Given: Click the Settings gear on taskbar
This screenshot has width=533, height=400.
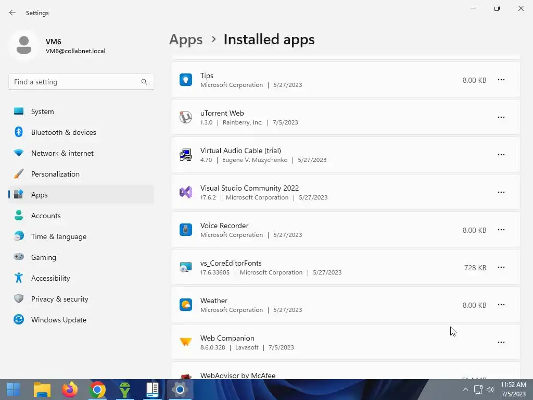Looking at the screenshot, I should 180,390.
